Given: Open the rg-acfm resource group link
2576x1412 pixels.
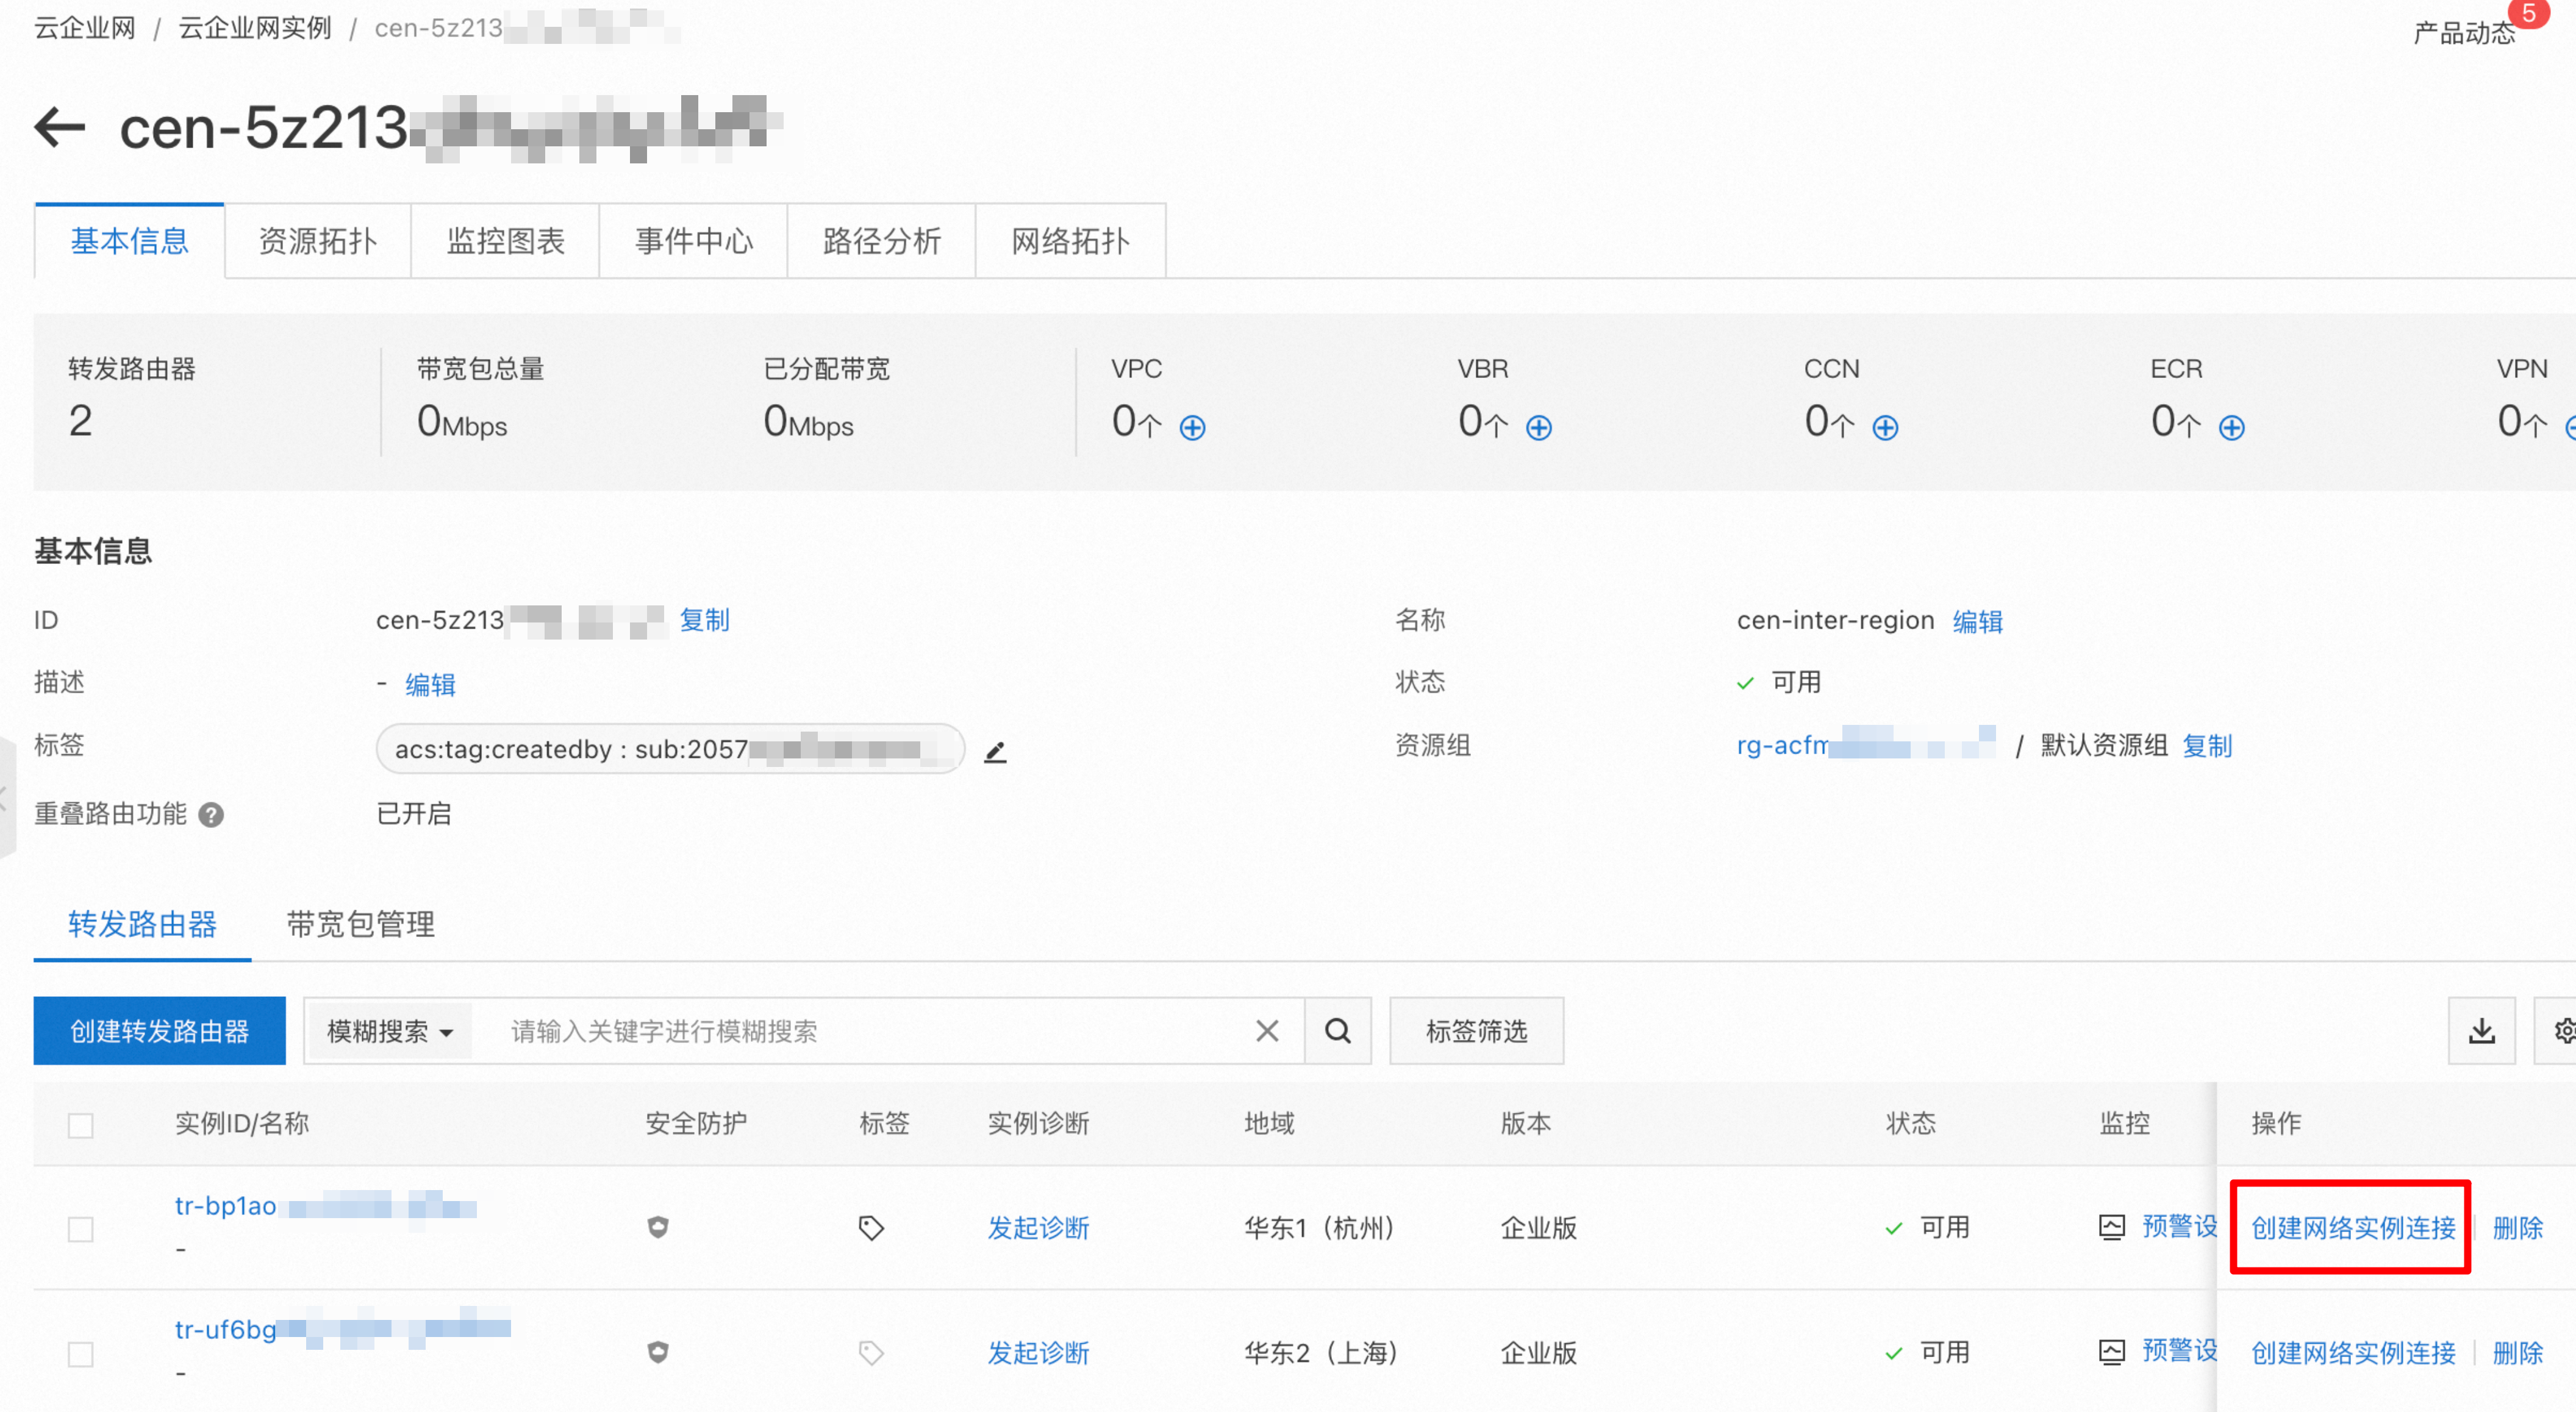Looking at the screenshot, I should coord(1866,745).
